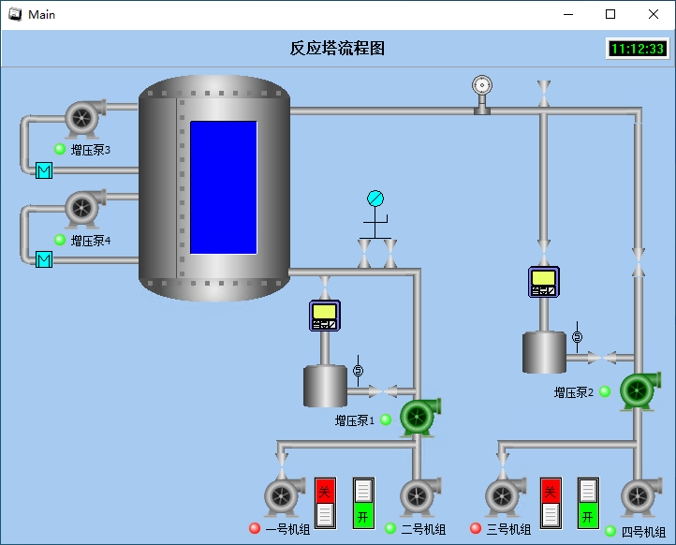Click the cyan circular actuator above twin valves
676x545 pixels.
[375, 199]
